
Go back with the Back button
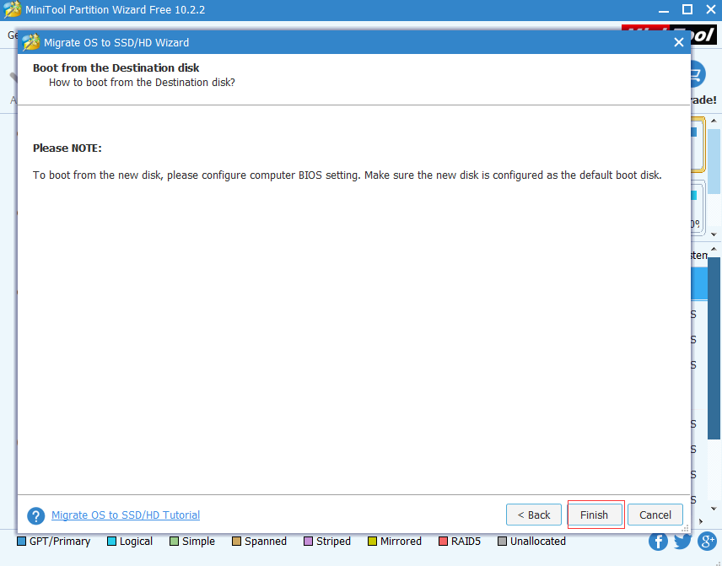534,515
